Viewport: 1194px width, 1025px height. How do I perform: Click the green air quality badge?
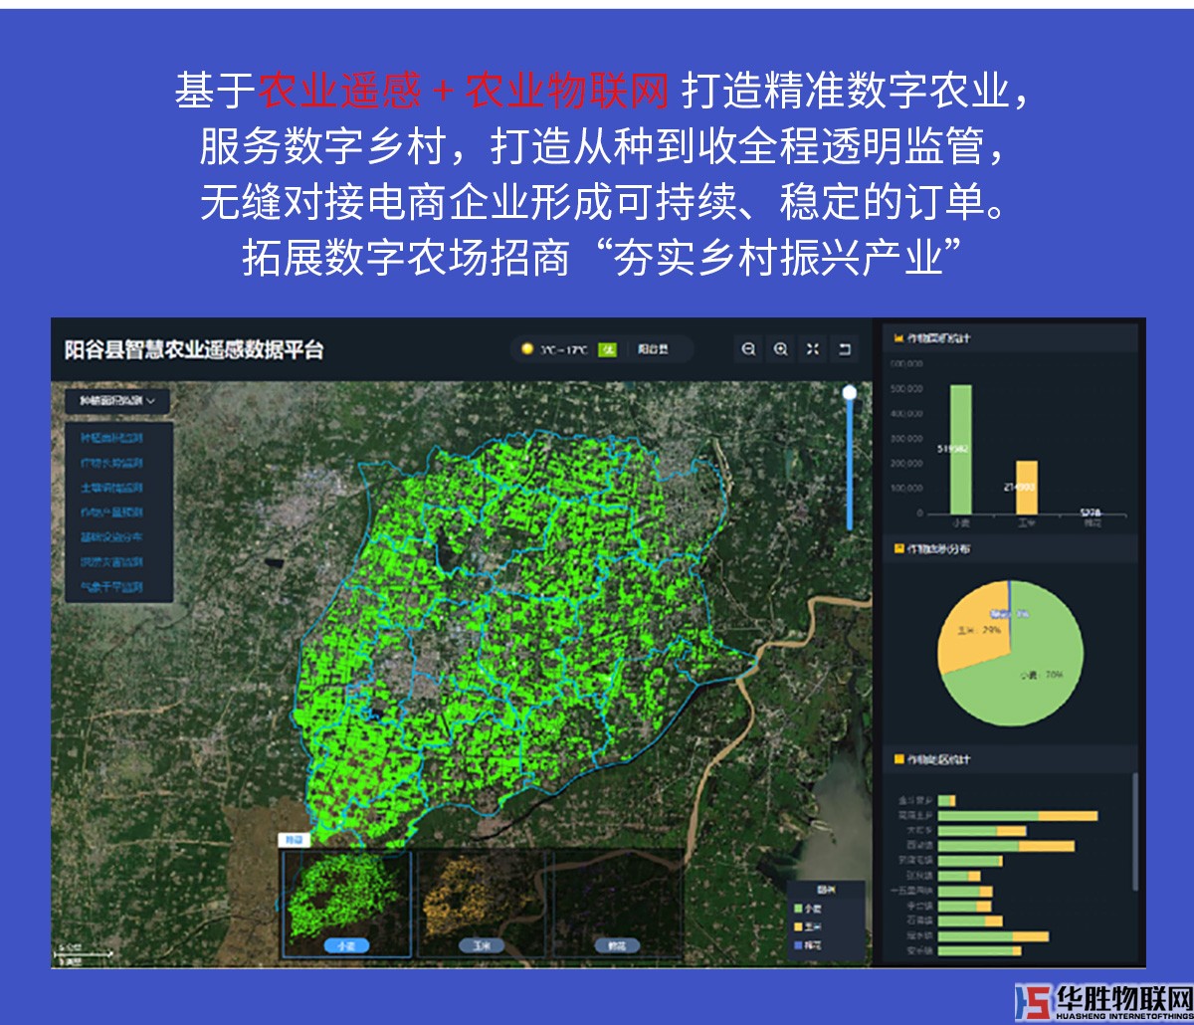[608, 350]
